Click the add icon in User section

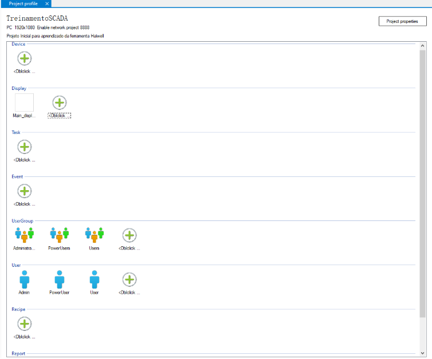(129, 279)
